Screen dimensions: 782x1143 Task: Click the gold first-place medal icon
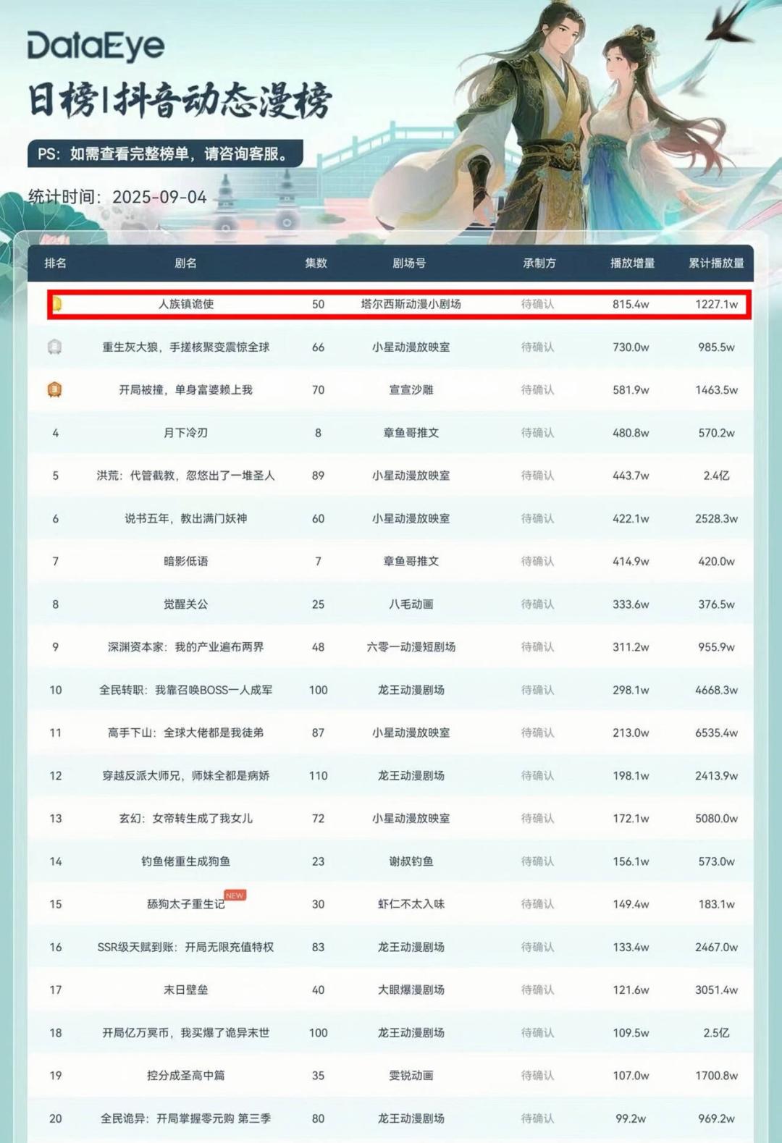[x=56, y=305]
